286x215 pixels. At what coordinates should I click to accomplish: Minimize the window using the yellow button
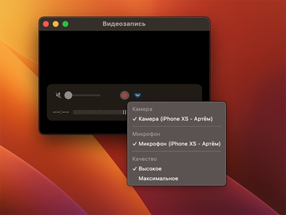pyautogui.click(x=56, y=24)
